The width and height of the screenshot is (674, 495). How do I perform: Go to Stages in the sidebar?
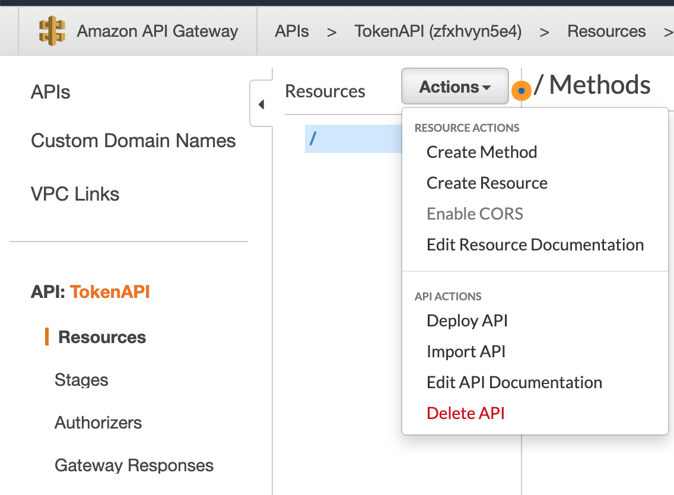(81, 380)
